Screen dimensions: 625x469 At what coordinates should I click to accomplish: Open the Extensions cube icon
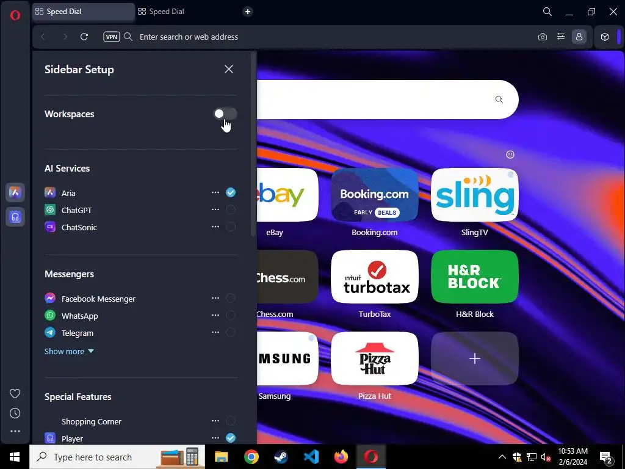(605, 37)
